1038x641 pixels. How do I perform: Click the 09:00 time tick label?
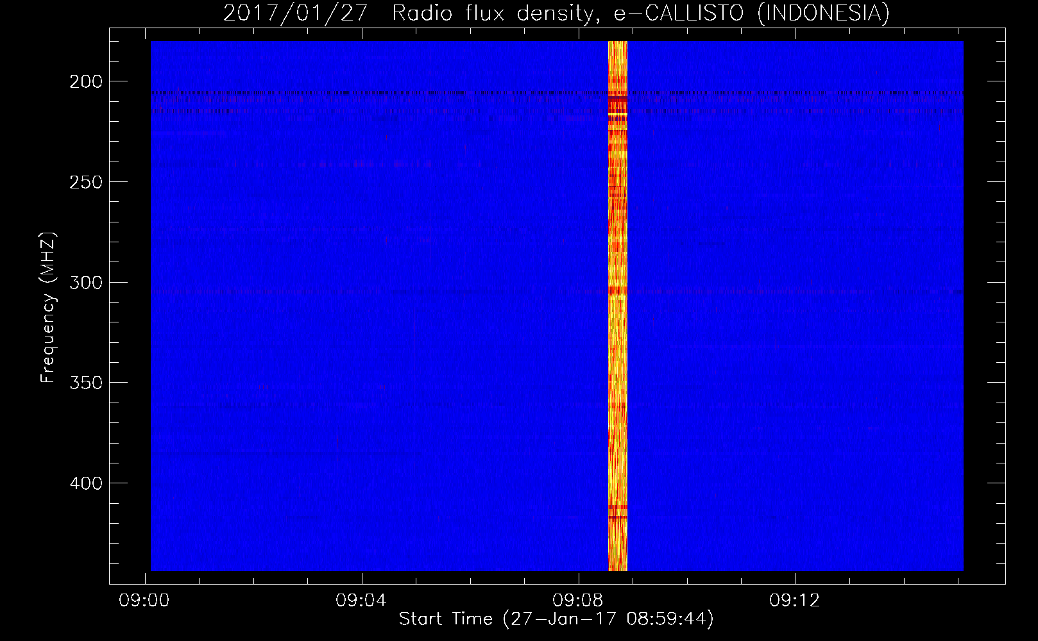pos(144,601)
